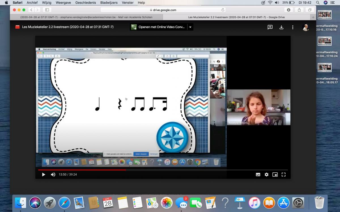Reload the page in Safari
The width and height of the screenshot is (340, 212).
[x=223, y=10]
